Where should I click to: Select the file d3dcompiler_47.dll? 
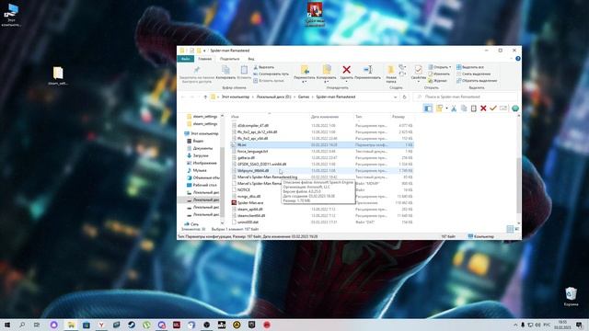[x=253, y=126]
